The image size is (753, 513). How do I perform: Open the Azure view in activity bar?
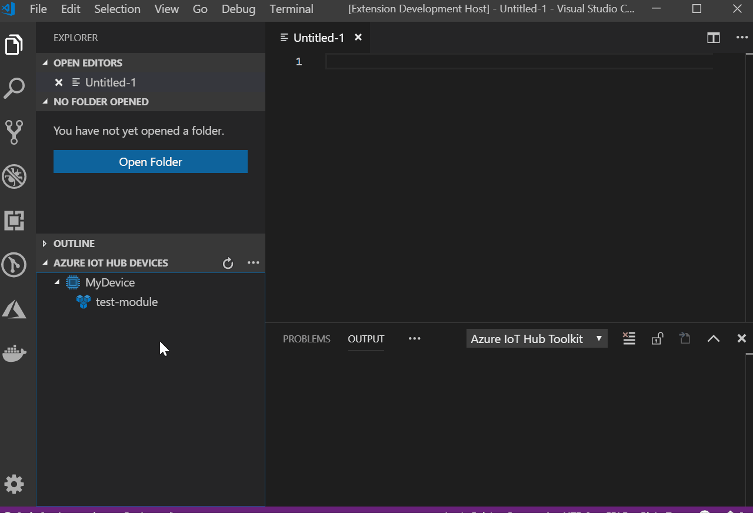(x=14, y=309)
